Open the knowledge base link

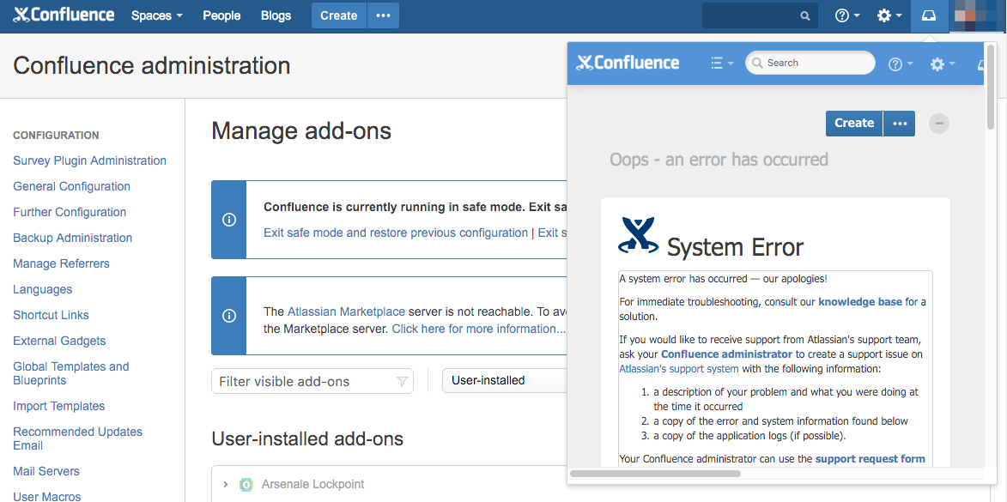(860, 301)
